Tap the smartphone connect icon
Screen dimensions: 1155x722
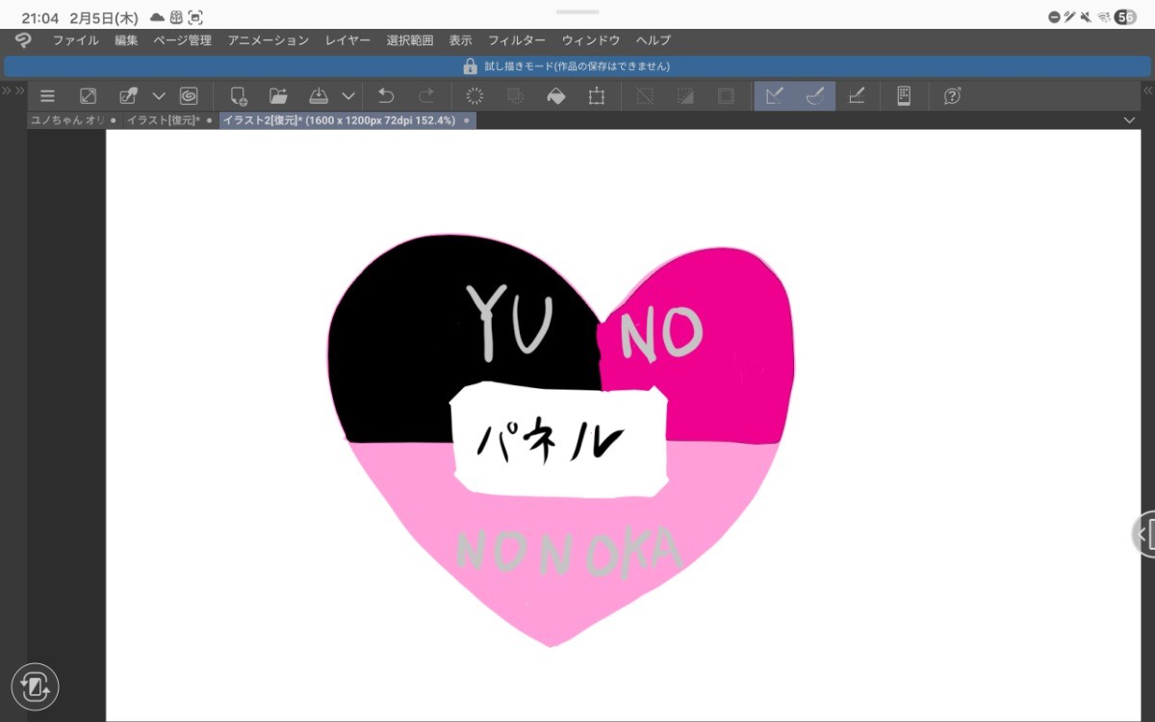click(x=904, y=96)
